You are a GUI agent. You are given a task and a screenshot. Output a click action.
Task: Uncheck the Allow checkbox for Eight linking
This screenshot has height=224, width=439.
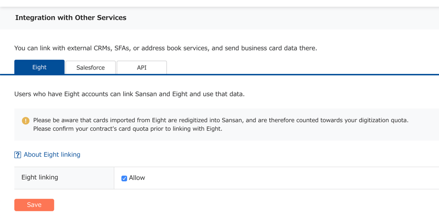point(124,179)
